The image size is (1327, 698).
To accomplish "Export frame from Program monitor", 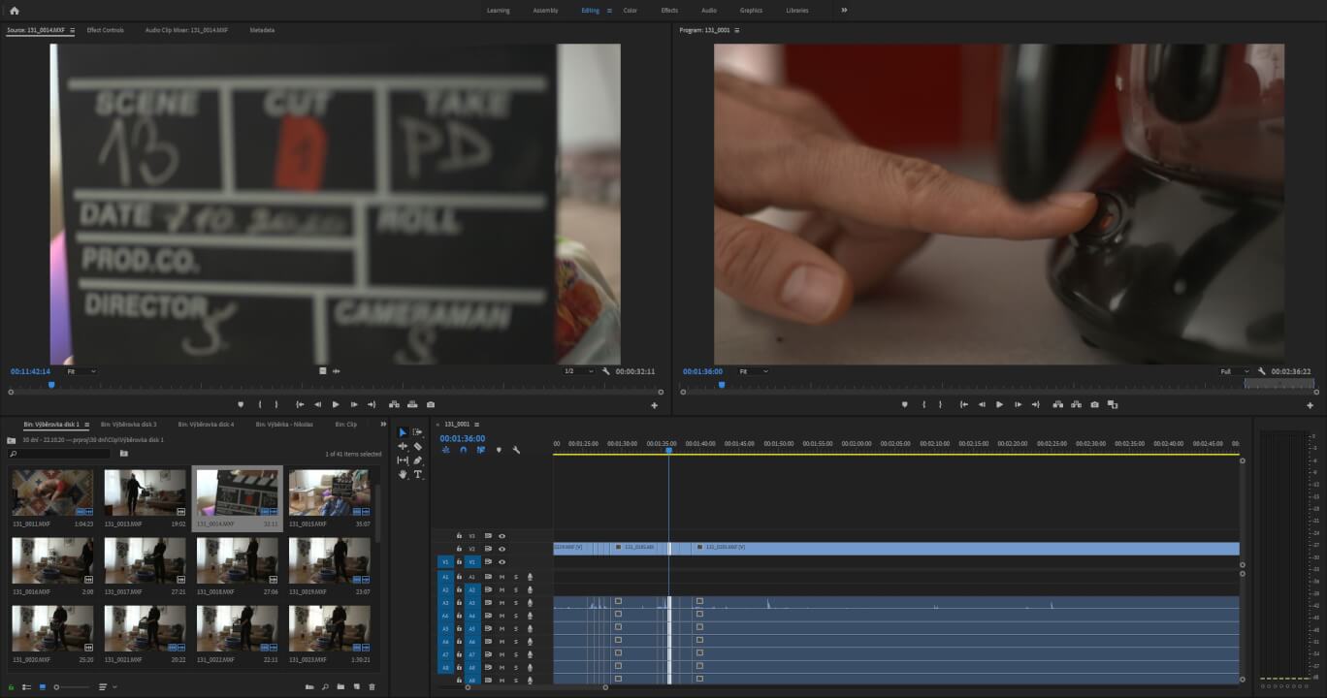I will (x=1094, y=404).
